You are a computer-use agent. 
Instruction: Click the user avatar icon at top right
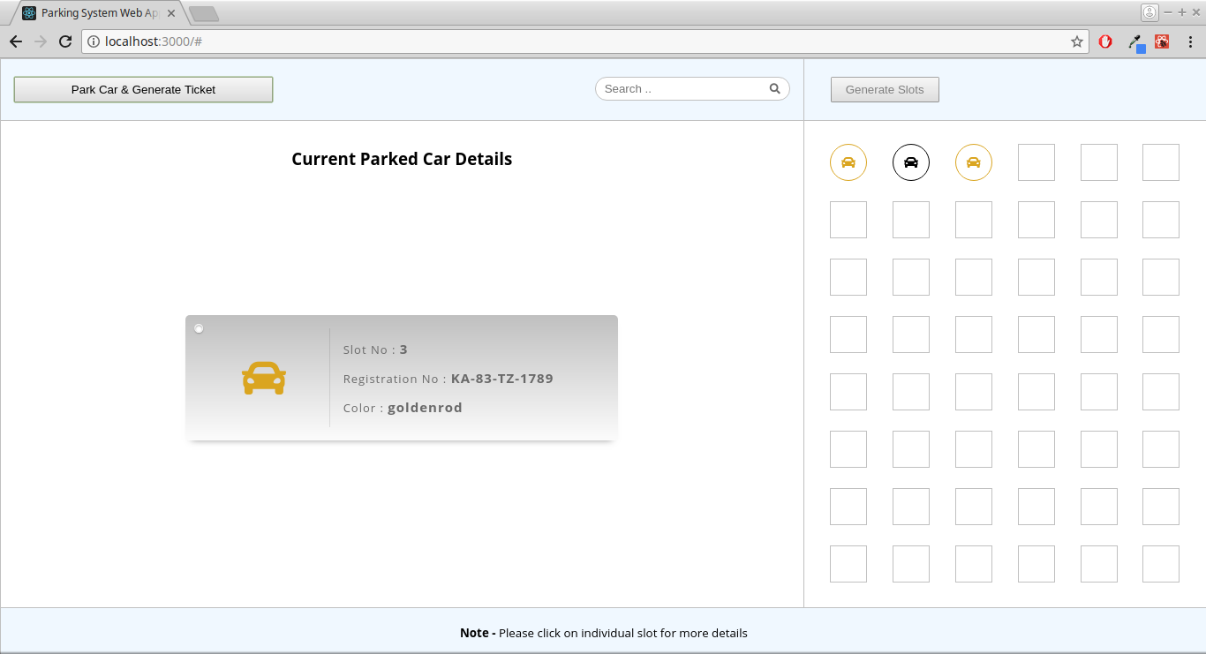tap(1148, 11)
